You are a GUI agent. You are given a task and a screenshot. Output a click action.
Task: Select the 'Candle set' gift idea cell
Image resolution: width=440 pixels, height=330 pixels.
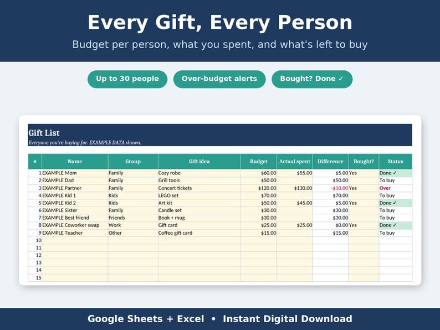[x=199, y=210]
